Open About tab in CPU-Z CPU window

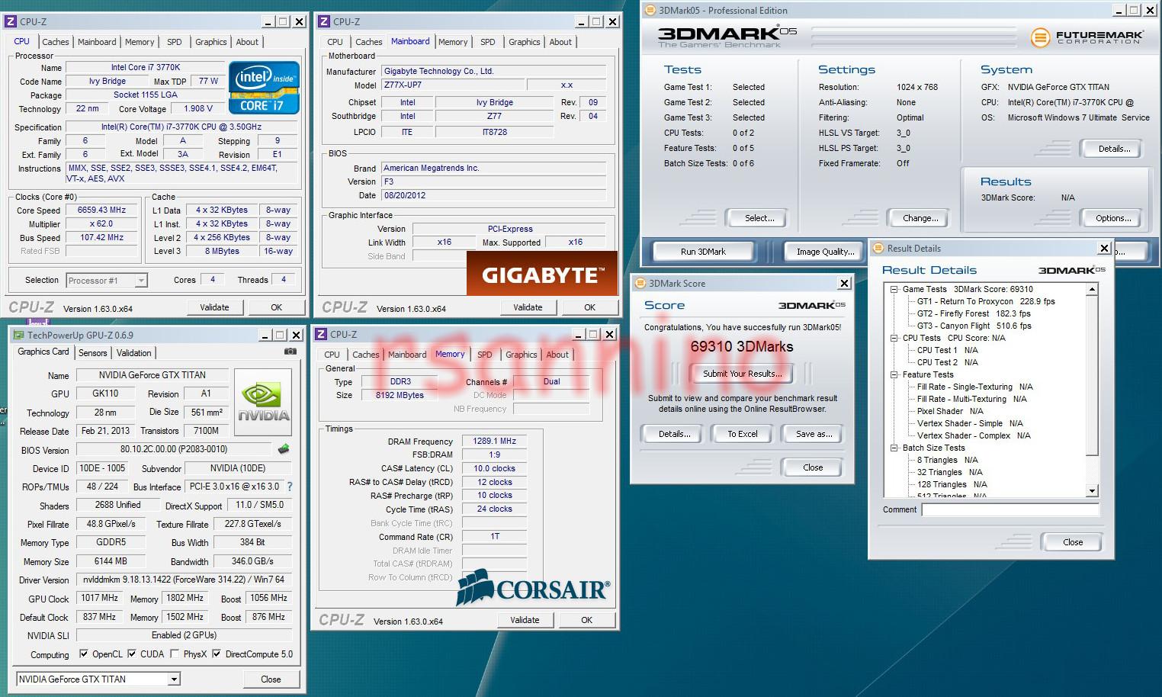247,42
